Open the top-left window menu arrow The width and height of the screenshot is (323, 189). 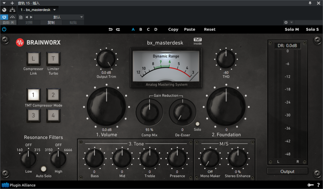[4, 3]
